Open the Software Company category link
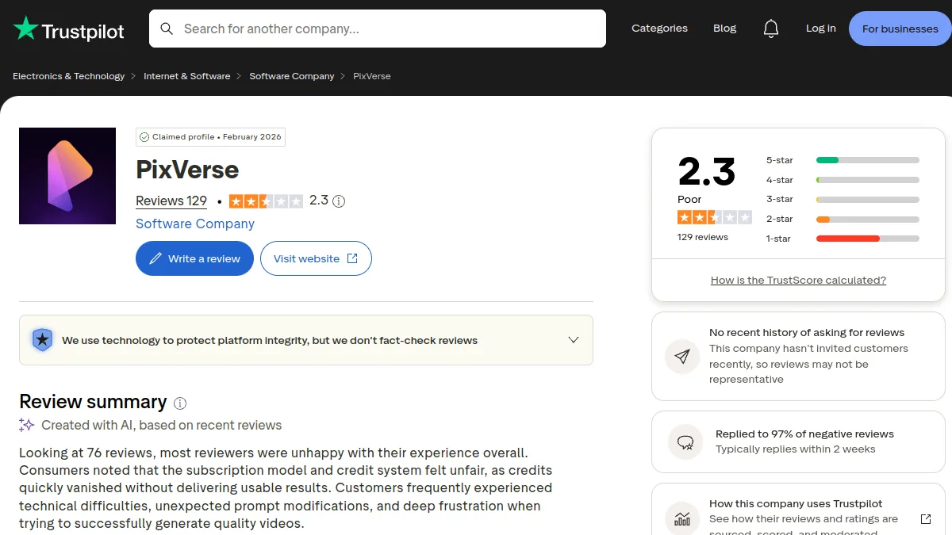 (195, 224)
